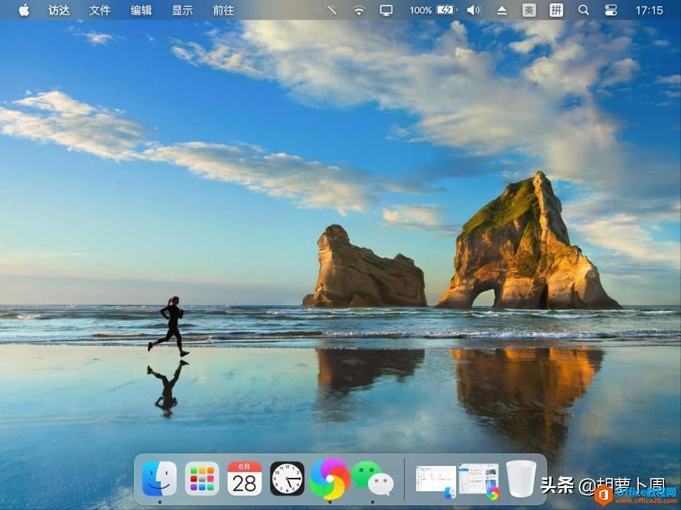Click the Bluetooth-off icon in menu bar
The image size is (681, 510).
pyautogui.click(x=332, y=10)
